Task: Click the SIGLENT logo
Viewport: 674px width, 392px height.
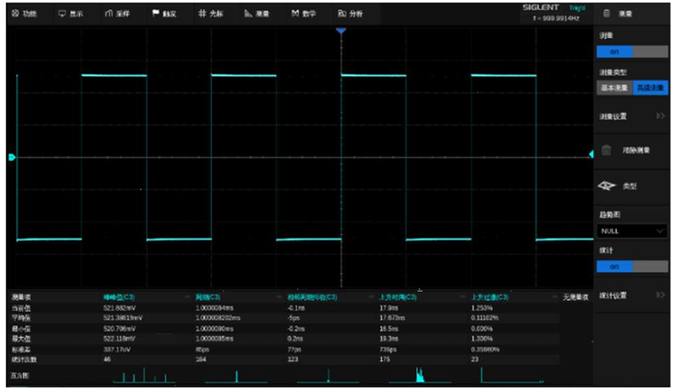Action: 541,8
